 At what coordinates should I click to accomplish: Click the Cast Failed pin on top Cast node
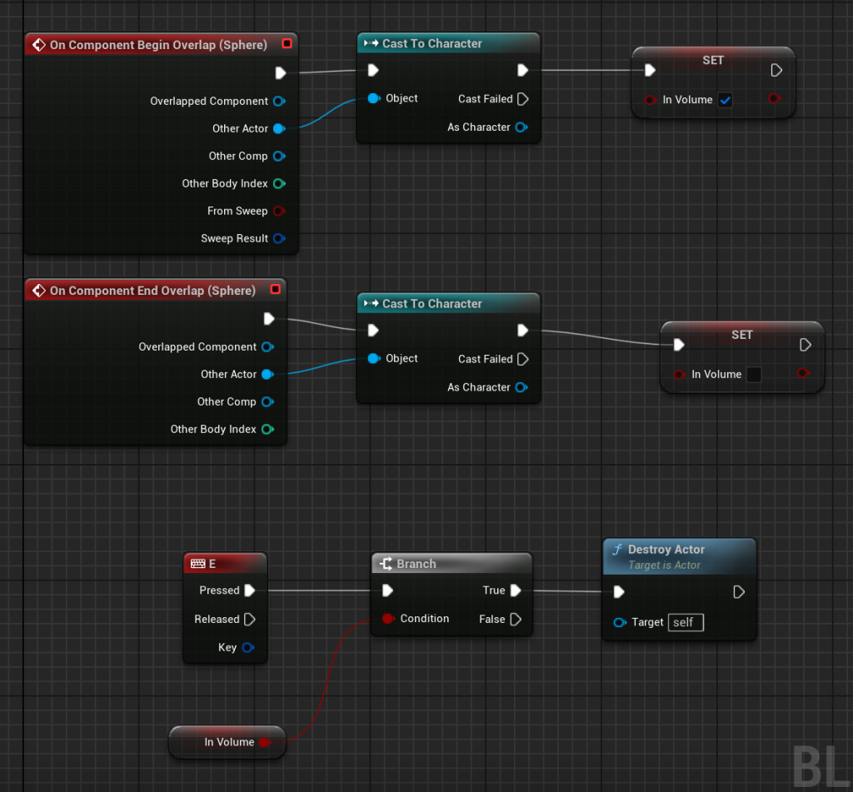click(522, 99)
